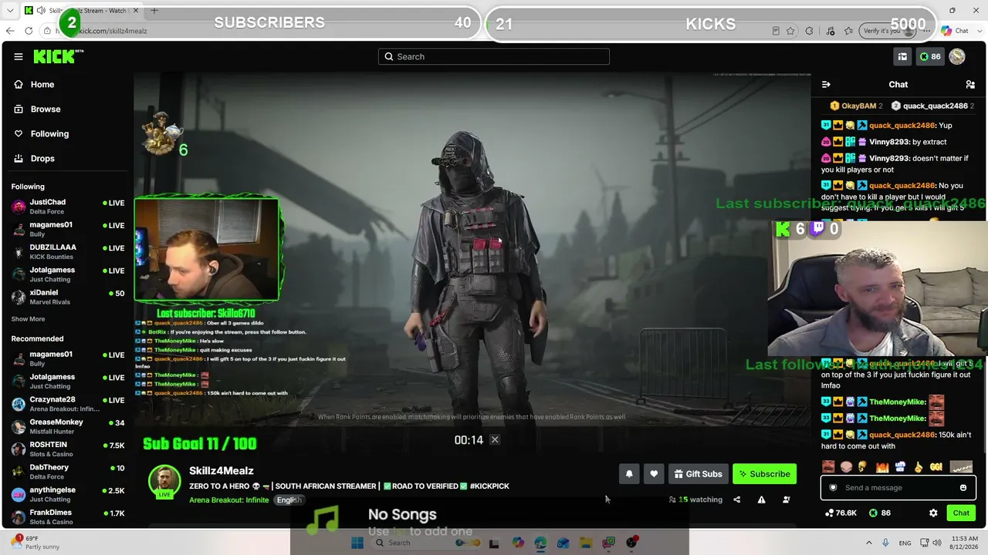Open DabTheory recommended channel
The height and width of the screenshot is (555, 988).
pyautogui.click(x=68, y=471)
